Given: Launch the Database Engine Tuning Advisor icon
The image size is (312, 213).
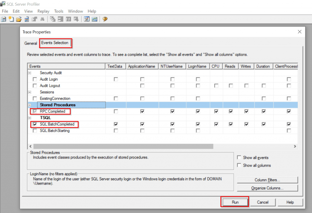Looking at the screenshot, I should (87, 19).
